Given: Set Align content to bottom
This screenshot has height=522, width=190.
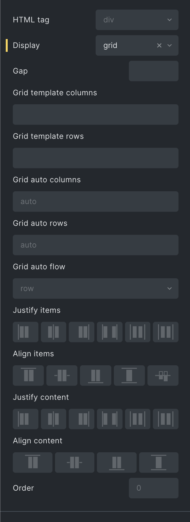Looking at the screenshot, I should pyautogui.click(x=117, y=463).
